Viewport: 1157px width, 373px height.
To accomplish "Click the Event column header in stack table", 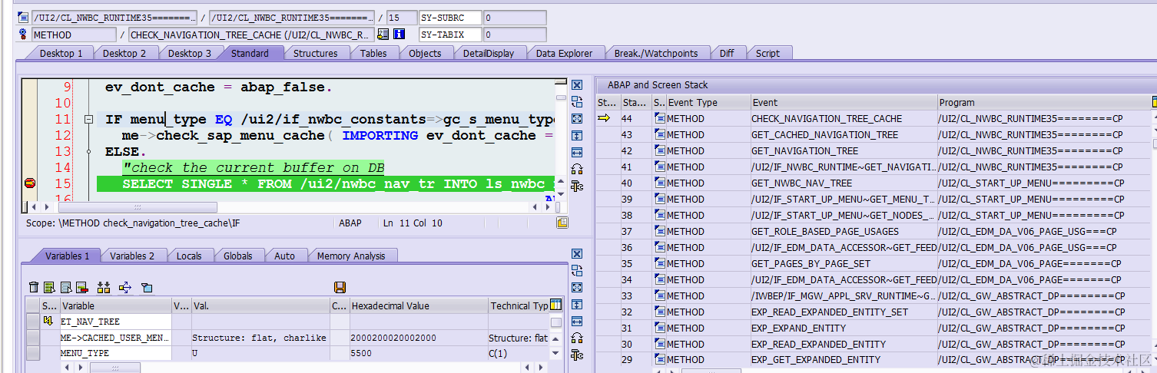I will tap(844, 102).
